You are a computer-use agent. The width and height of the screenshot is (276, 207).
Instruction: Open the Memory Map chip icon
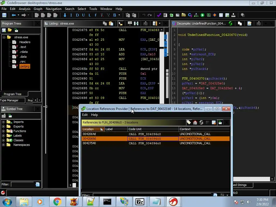point(209,15)
